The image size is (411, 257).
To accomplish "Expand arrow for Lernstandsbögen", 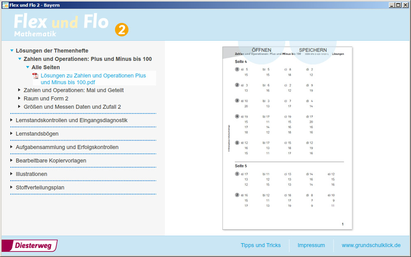I will coord(11,134).
